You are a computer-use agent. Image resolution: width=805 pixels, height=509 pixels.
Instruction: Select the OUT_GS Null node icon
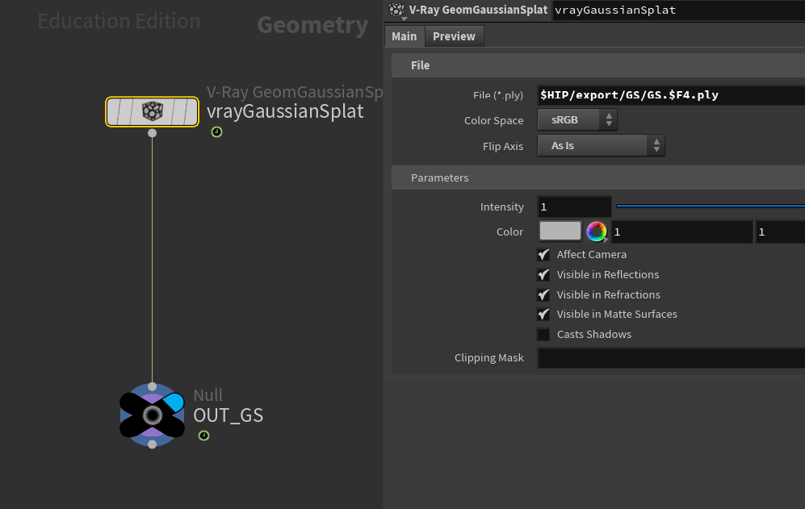[x=152, y=415]
